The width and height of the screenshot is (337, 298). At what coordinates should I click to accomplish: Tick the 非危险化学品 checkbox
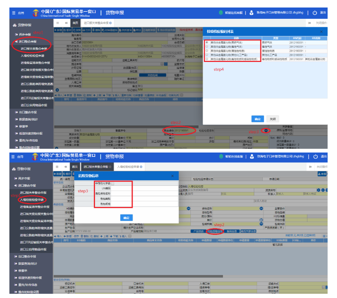(x=113, y=183)
